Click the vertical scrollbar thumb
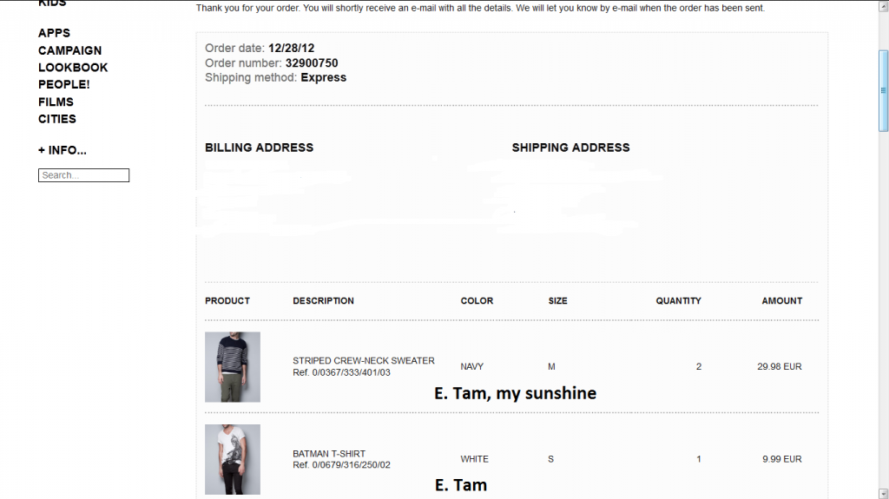Viewport: 889px width, 499px height. tap(883, 90)
